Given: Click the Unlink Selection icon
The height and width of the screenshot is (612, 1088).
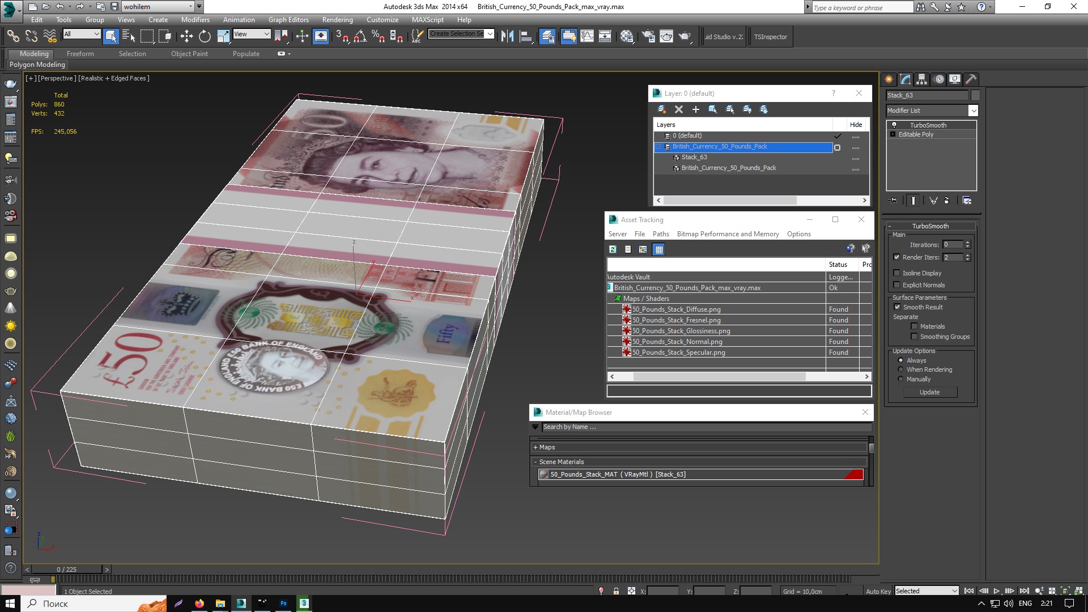Looking at the screenshot, I should click(x=32, y=37).
